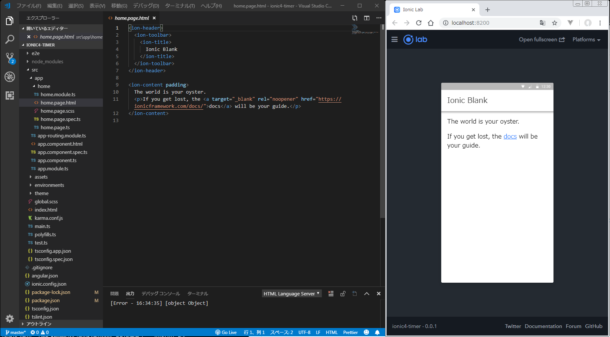The height and width of the screenshot is (337, 610).
Task: Click the split editor icon
Action: tap(367, 18)
